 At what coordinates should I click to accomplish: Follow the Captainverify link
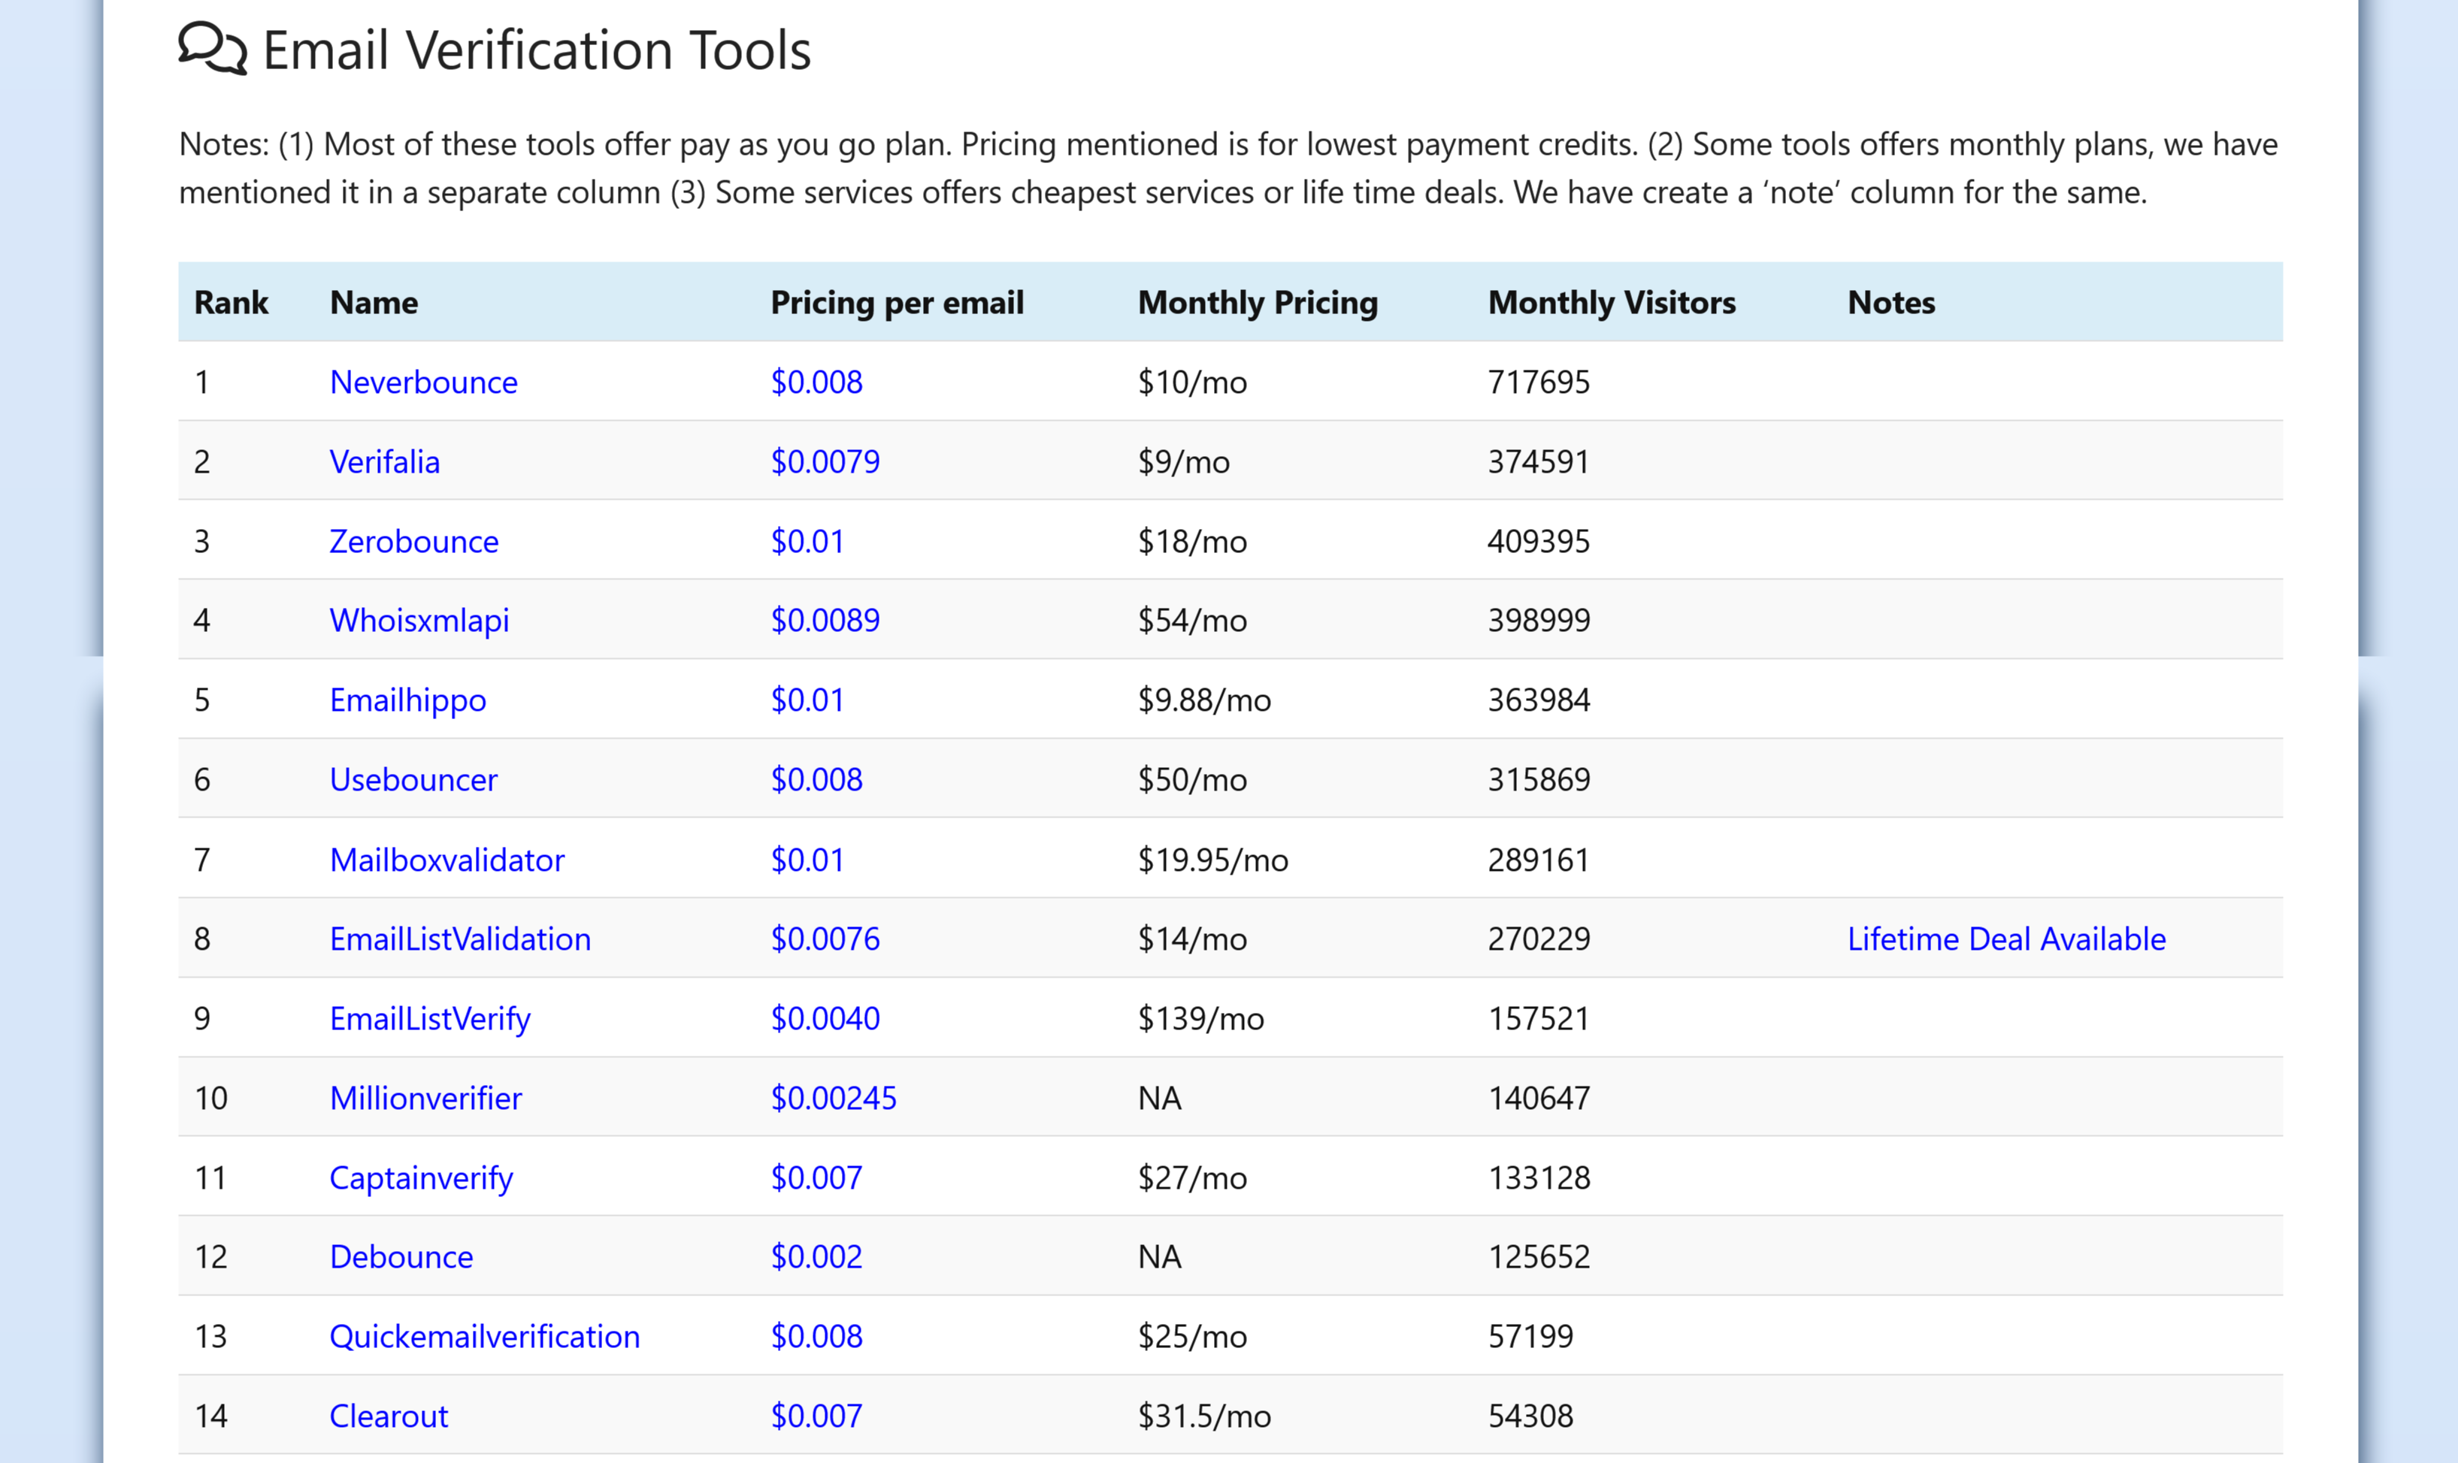tap(421, 1178)
